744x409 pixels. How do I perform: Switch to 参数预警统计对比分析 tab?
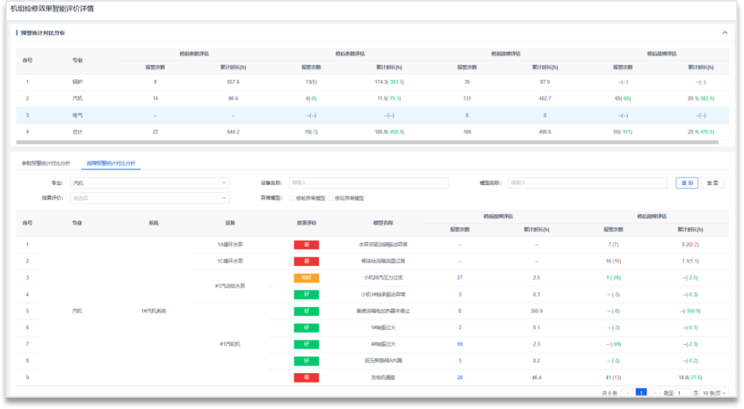point(46,163)
